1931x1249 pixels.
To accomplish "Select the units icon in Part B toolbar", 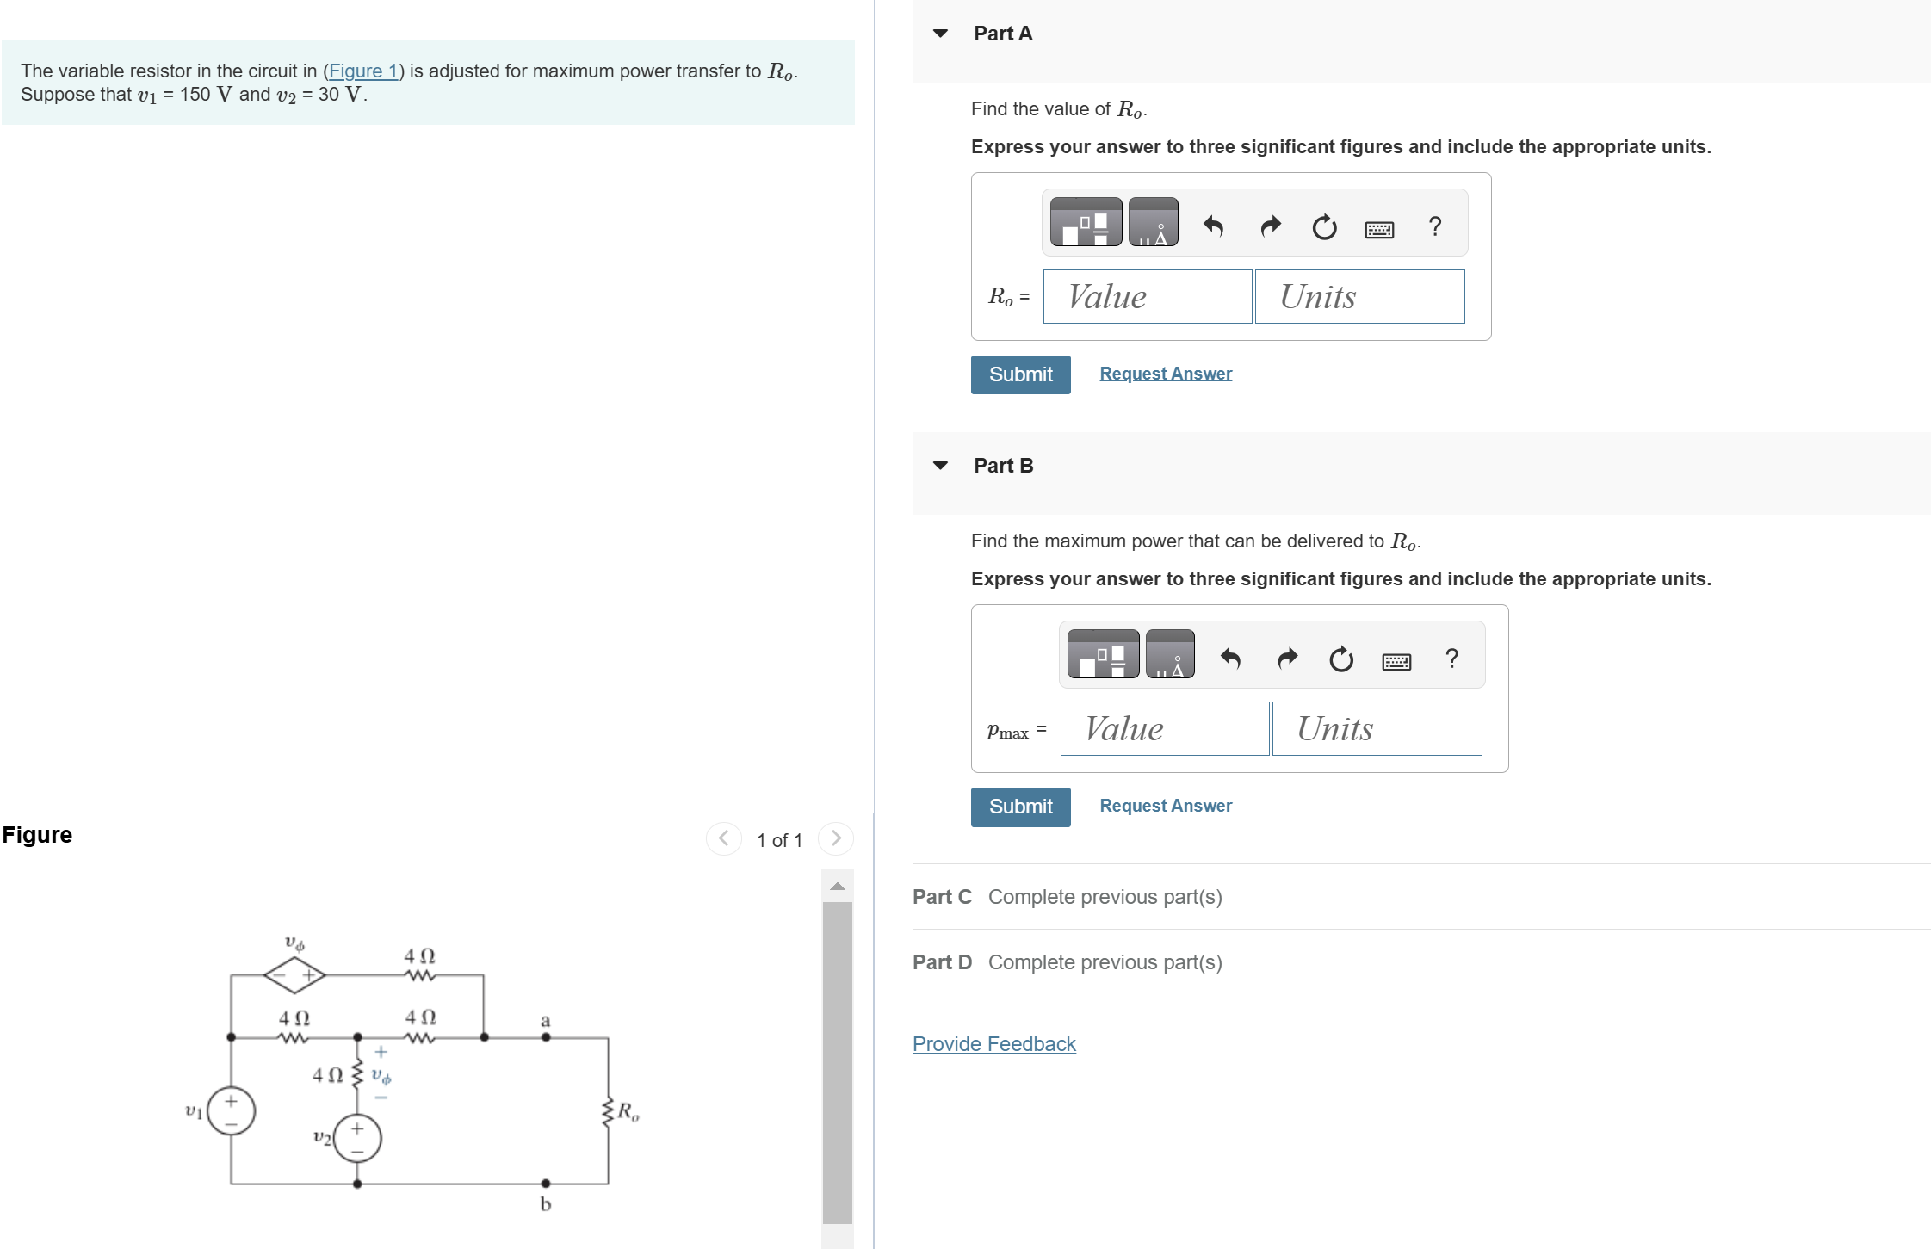I will [x=1171, y=654].
